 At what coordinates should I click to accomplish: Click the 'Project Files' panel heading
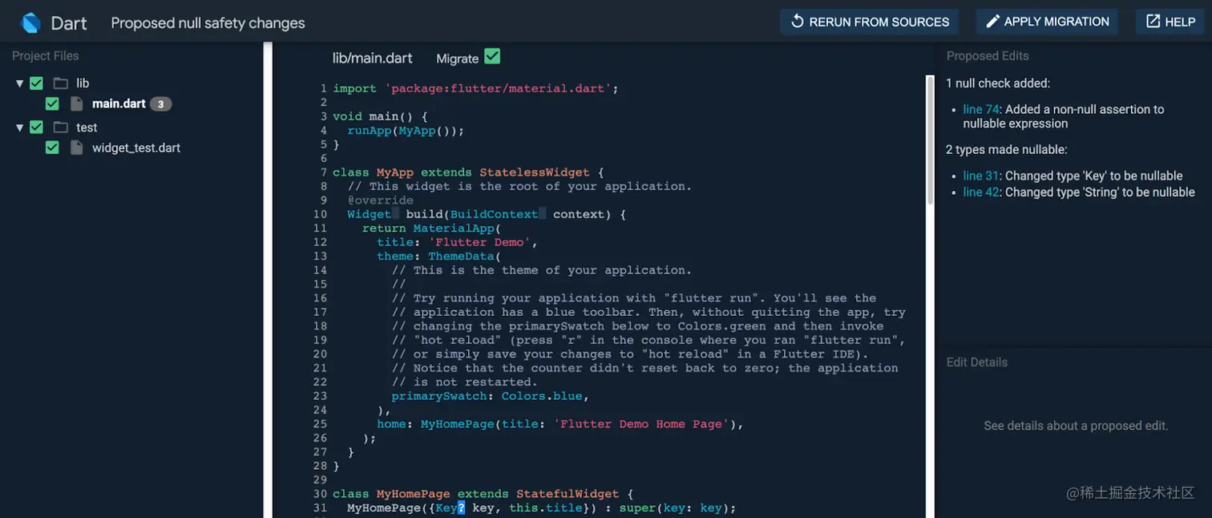(x=46, y=56)
